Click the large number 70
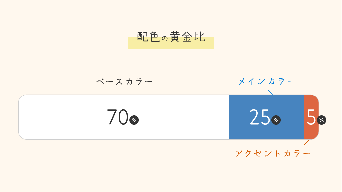The height and width of the screenshot is (192, 342). [x=118, y=117]
